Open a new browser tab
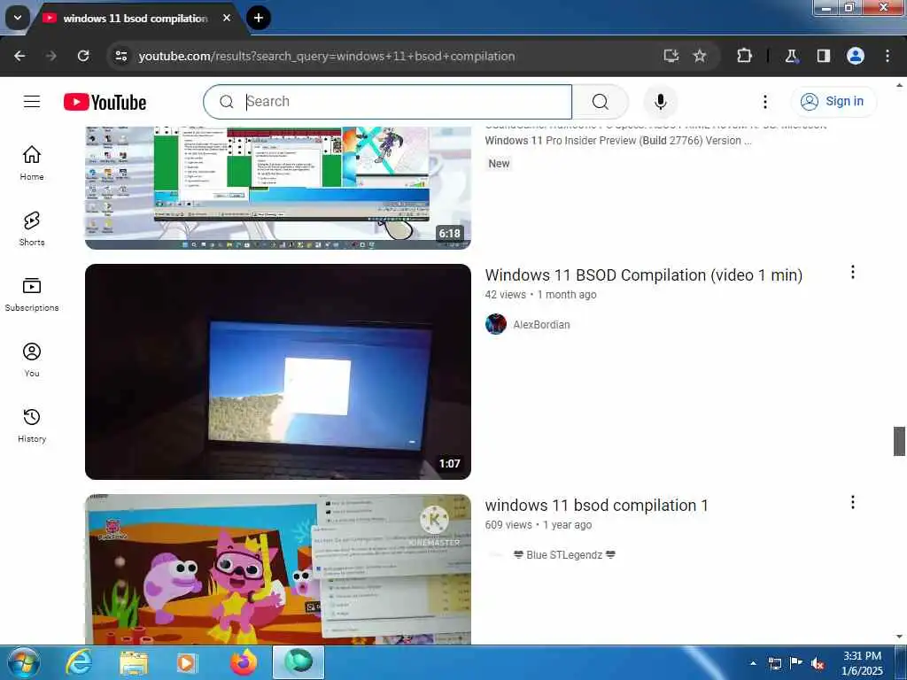The height and width of the screenshot is (680, 907). (x=259, y=18)
